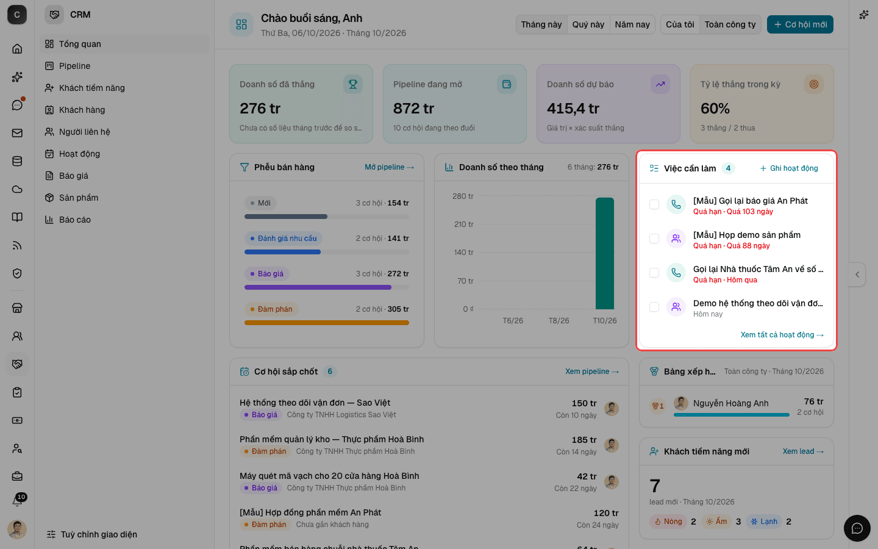Click the T10/26 teal chart bar

pyautogui.click(x=605, y=253)
